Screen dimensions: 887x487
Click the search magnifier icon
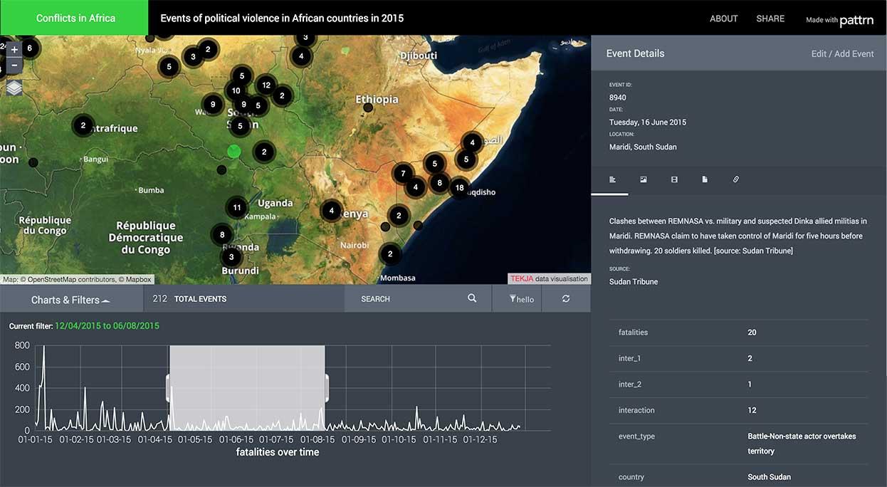pyautogui.click(x=472, y=299)
